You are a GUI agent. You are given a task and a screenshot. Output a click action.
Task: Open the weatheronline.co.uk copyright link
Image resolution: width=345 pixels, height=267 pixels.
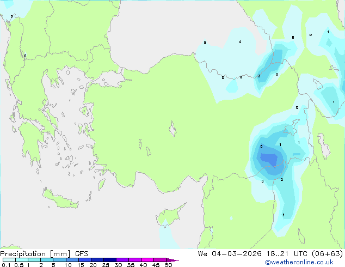pyautogui.click(x=299, y=262)
